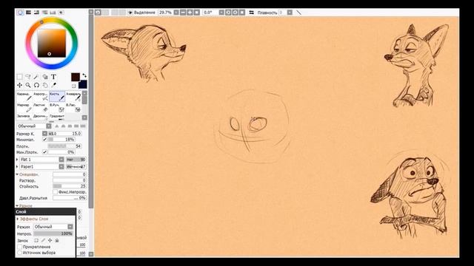The height and width of the screenshot is (266, 474).
Task: Expand the Paper1 row triangle
Action: (x=17, y=166)
